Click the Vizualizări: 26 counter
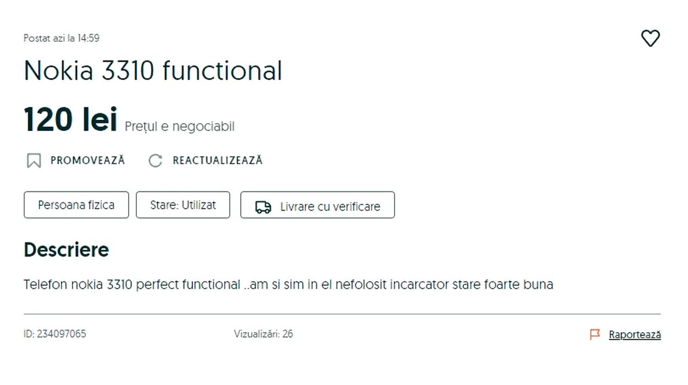This screenshot has height=385, width=688. [263, 334]
